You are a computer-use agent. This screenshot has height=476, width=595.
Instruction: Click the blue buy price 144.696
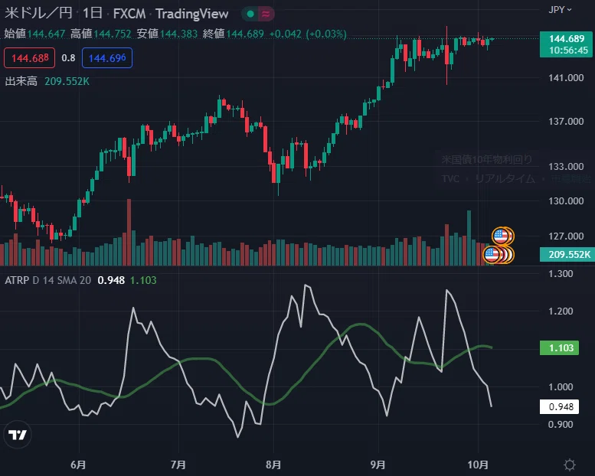pyautogui.click(x=107, y=58)
